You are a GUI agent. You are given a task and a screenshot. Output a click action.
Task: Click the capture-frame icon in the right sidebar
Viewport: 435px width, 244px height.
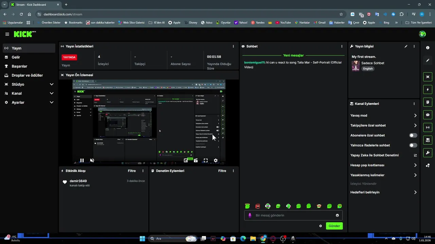click(428, 77)
